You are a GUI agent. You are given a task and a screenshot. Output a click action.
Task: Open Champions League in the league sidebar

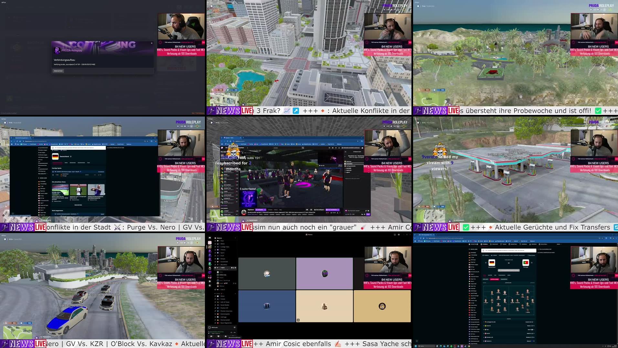click(x=475, y=324)
